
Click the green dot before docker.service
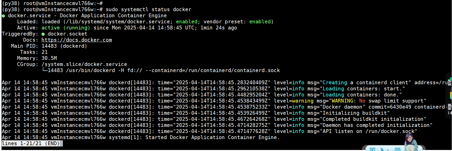pyautogui.click(x=3, y=16)
